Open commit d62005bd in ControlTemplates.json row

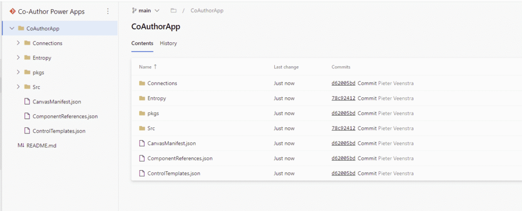pos(344,173)
